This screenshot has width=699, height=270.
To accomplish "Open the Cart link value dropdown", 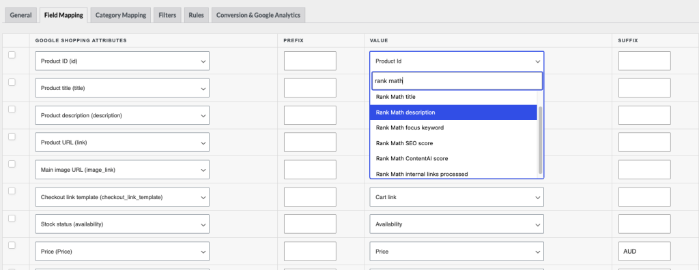I will [x=457, y=197].
